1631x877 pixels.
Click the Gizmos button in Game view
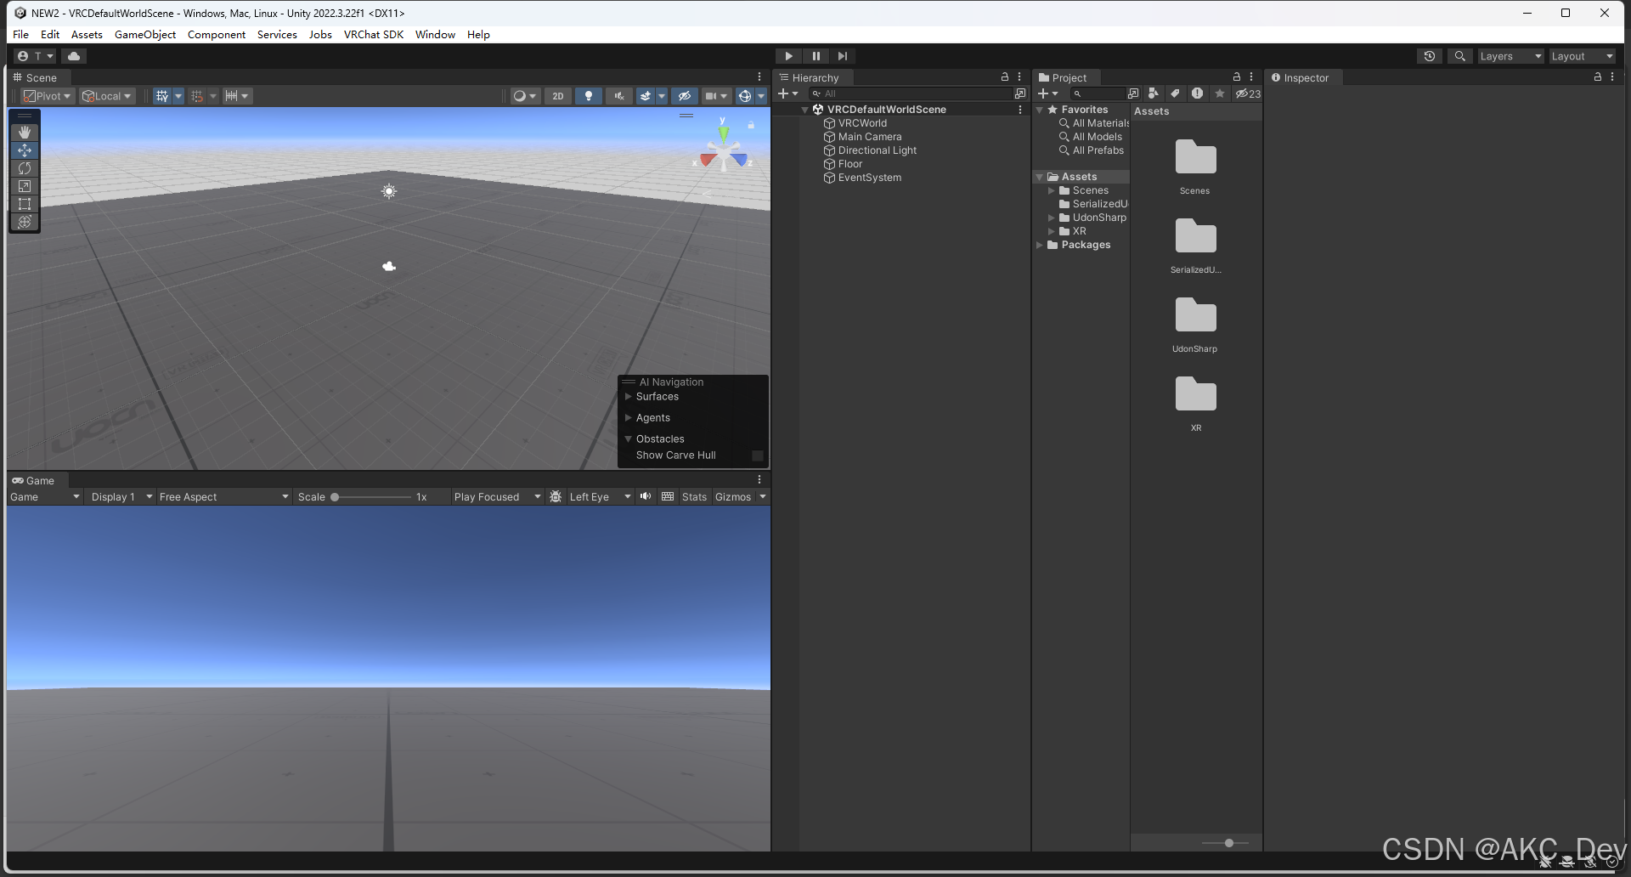point(733,497)
